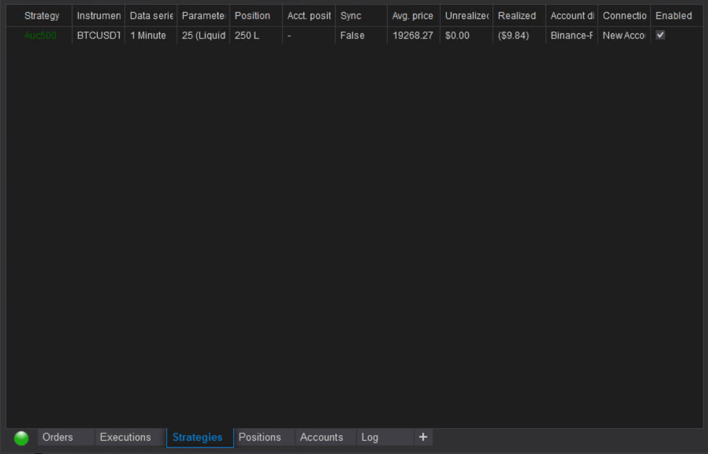Image resolution: width=708 pixels, height=454 pixels.
Task: Click the Unrealized column header
Action: coord(467,16)
